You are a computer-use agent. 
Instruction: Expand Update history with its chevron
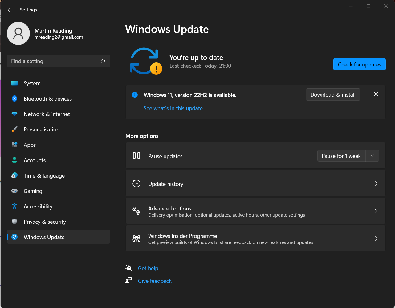[376, 183]
